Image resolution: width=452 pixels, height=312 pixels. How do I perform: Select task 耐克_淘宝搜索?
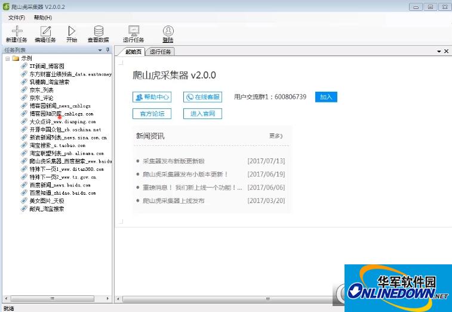click(47, 209)
